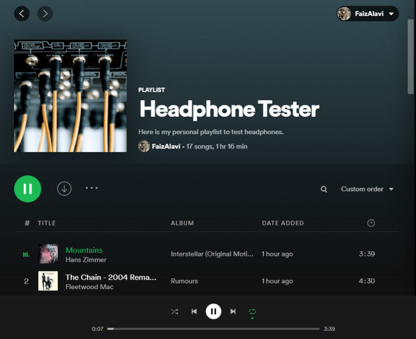This screenshot has height=339, width=416.
Task: Click the duration clock column icon
Action: 371,223
